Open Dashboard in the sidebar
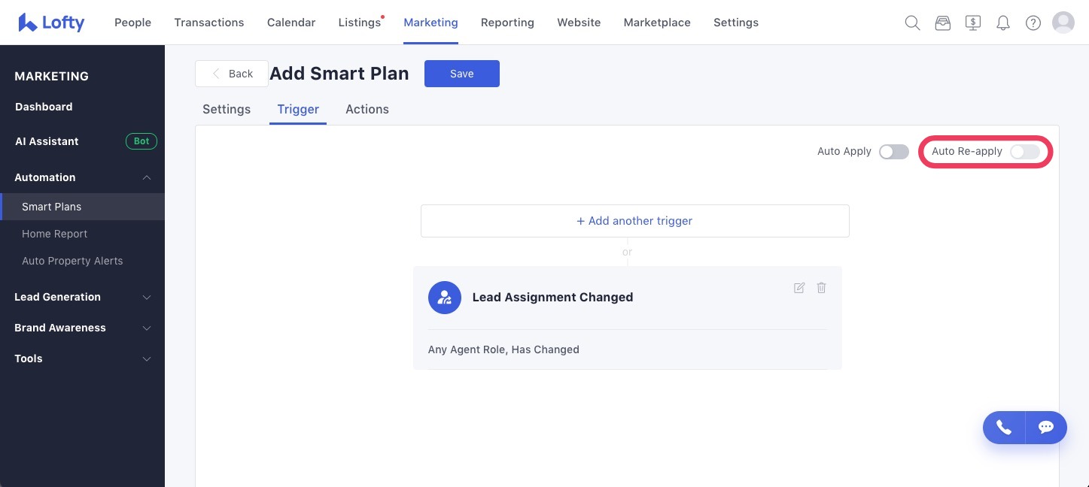 pos(44,107)
